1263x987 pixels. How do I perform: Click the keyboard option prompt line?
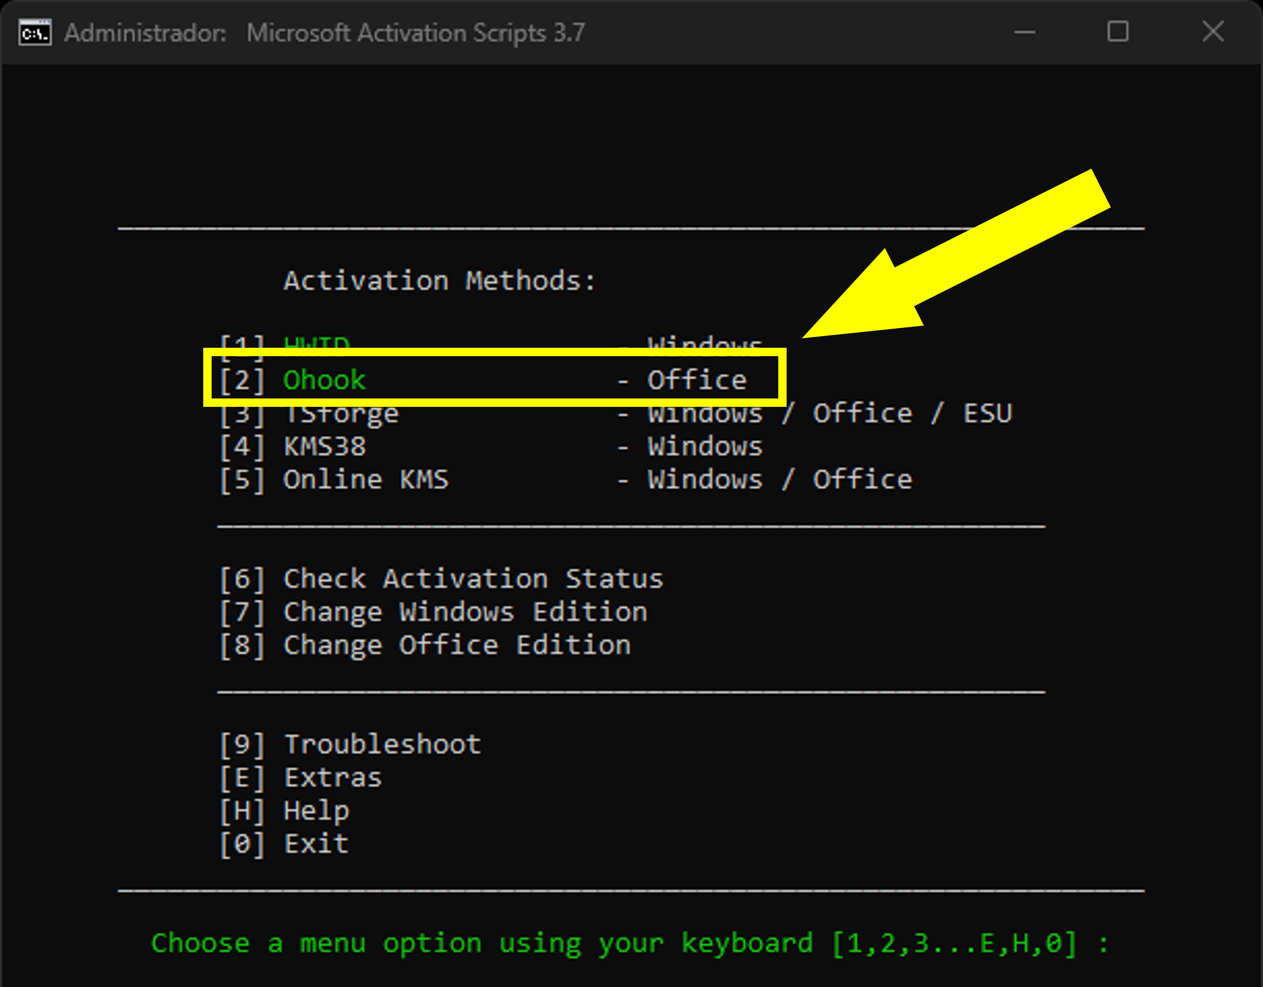(x=629, y=943)
